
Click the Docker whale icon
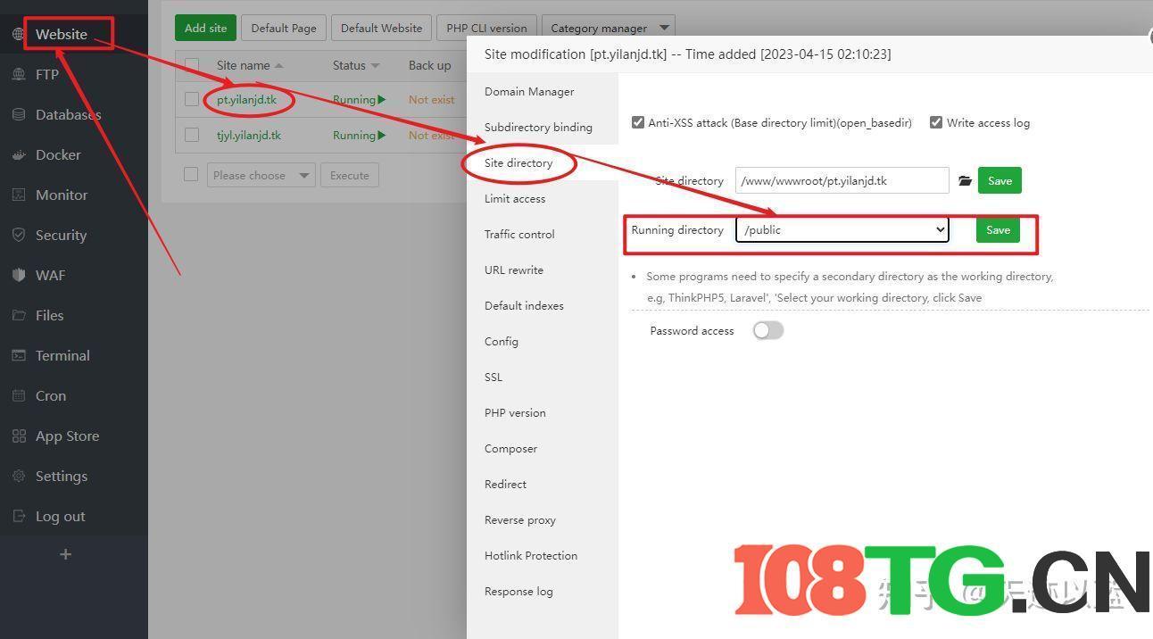[19, 155]
